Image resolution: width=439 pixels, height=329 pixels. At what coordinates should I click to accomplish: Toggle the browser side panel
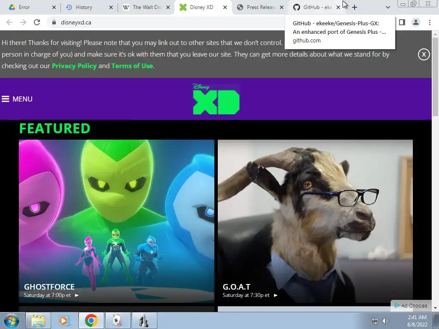[x=402, y=22]
